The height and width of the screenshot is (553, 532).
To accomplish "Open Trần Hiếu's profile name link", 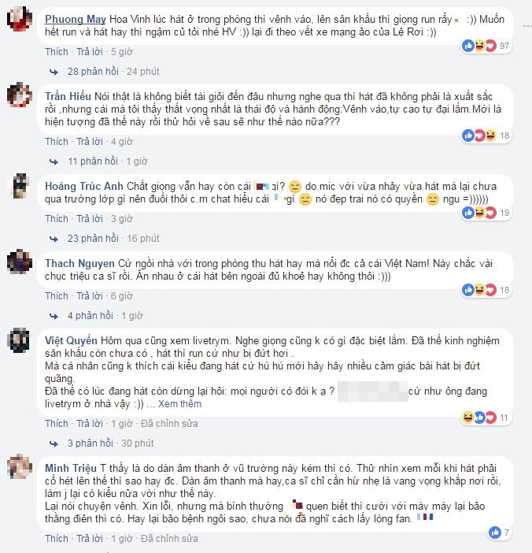I will pos(65,92).
